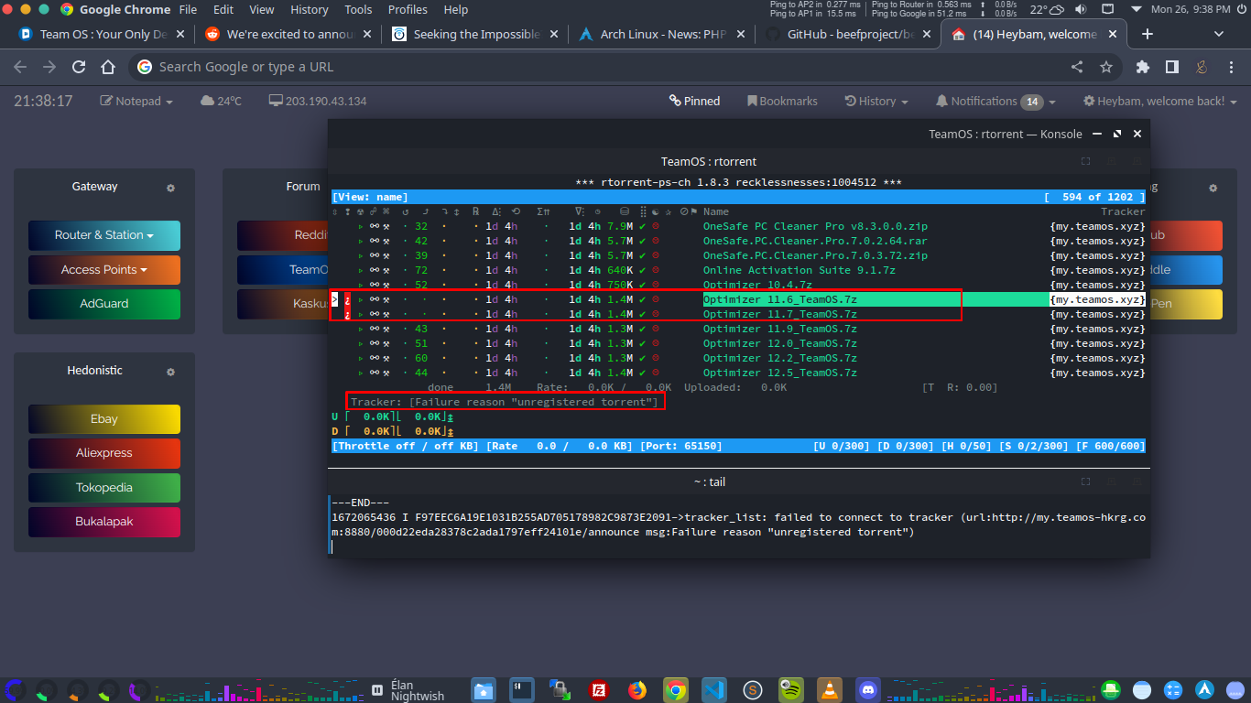
Task: Click the volume icon in the system tray
Action: click(1082, 9)
